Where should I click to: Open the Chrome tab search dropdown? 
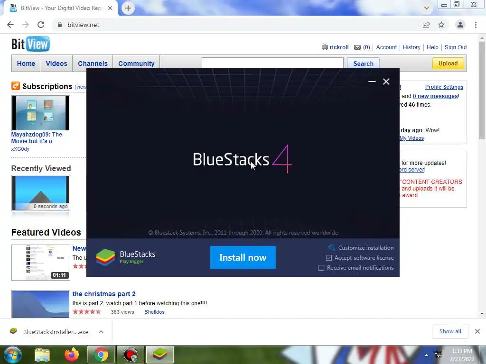(x=427, y=8)
